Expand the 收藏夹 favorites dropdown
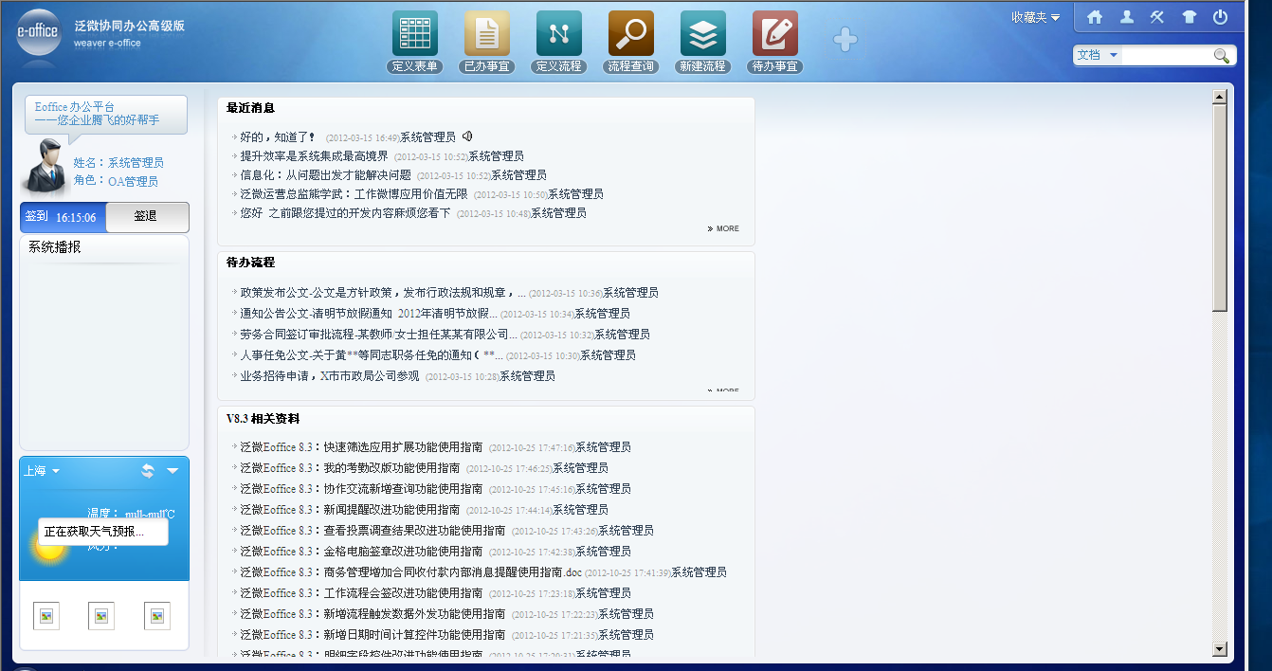1272x671 pixels. coord(1035,17)
